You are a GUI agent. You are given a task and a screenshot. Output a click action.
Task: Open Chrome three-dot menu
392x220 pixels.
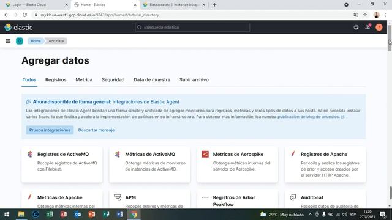tap(386, 15)
